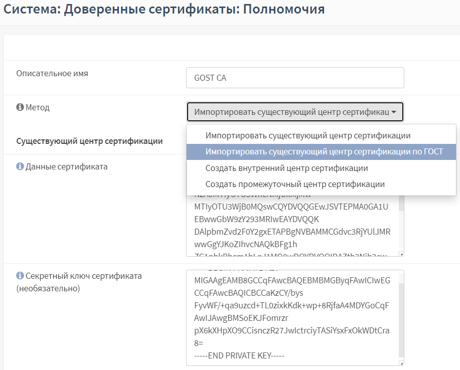Click the Существующий центр сертификации section header
460x370 pixels.
point(89,141)
